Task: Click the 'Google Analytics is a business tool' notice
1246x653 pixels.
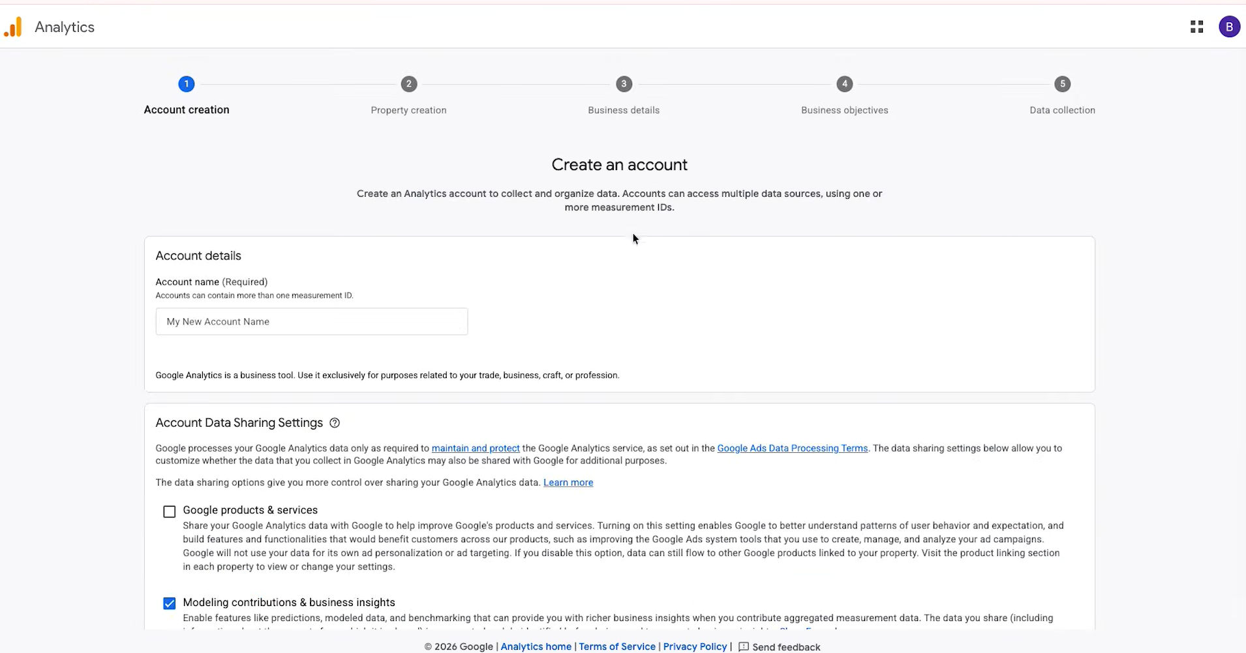Action: [x=387, y=375]
